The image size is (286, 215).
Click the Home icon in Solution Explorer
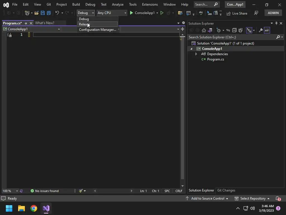coord(204,30)
